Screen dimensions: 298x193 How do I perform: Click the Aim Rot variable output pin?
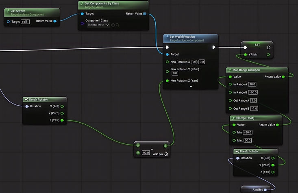point(265,190)
